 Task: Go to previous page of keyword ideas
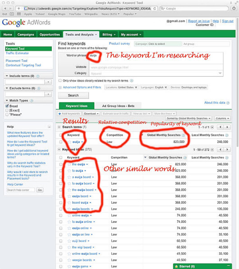(221, 149)
